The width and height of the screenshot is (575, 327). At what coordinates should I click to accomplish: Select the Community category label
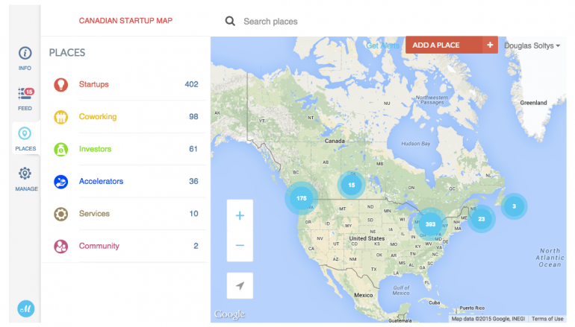(x=99, y=246)
